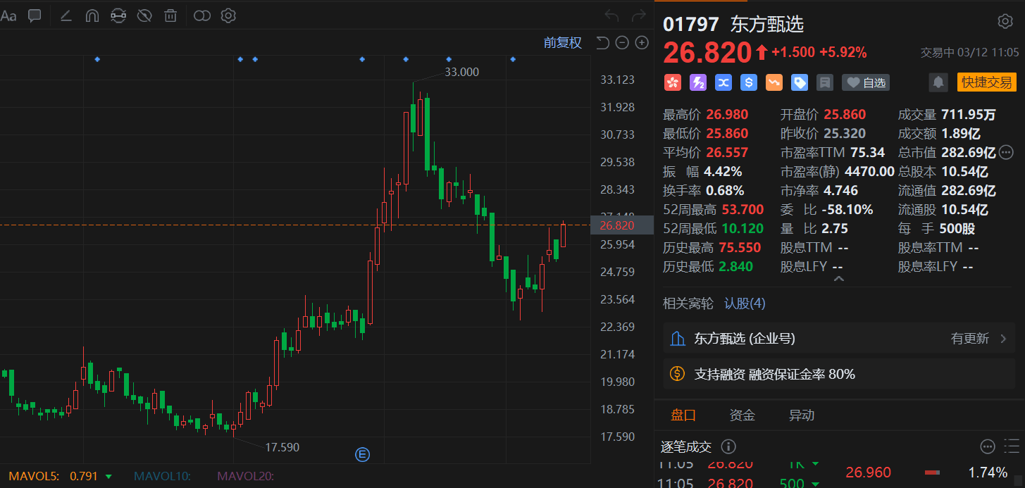Toggle hide drawings eye-slash icon
Screen dimensions: 1025x488
pos(144,15)
